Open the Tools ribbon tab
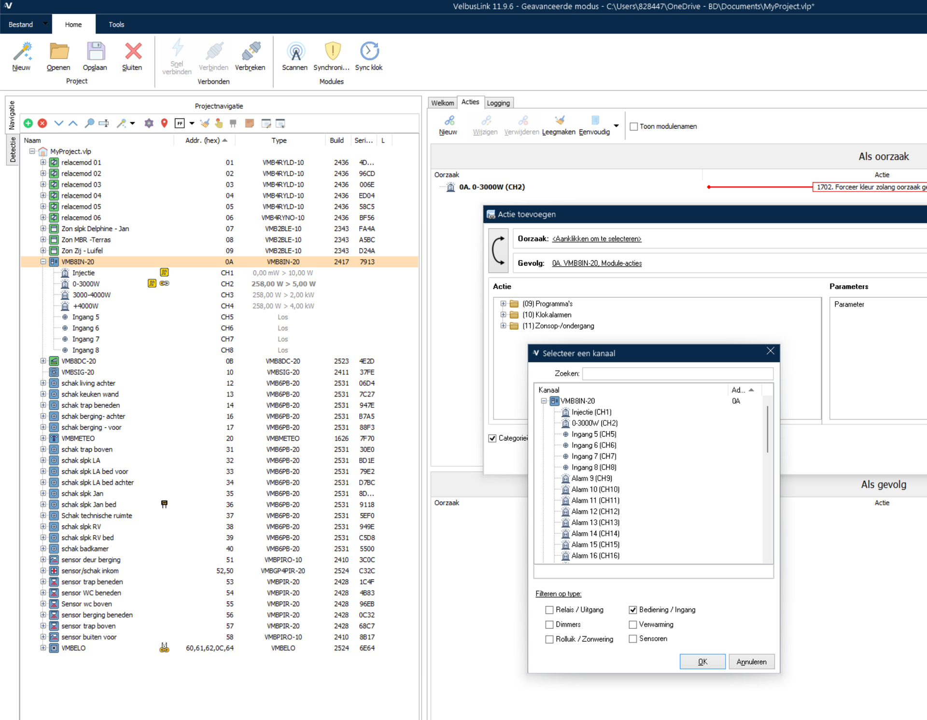Image resolution: width=927 pixels, height=720 pixels. 116,25
